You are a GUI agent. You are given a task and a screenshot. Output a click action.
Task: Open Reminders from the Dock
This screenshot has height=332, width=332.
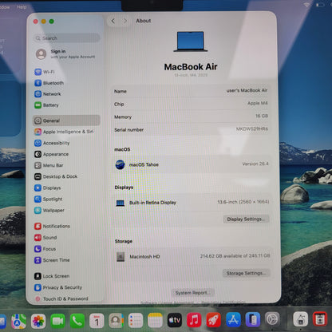136,321
